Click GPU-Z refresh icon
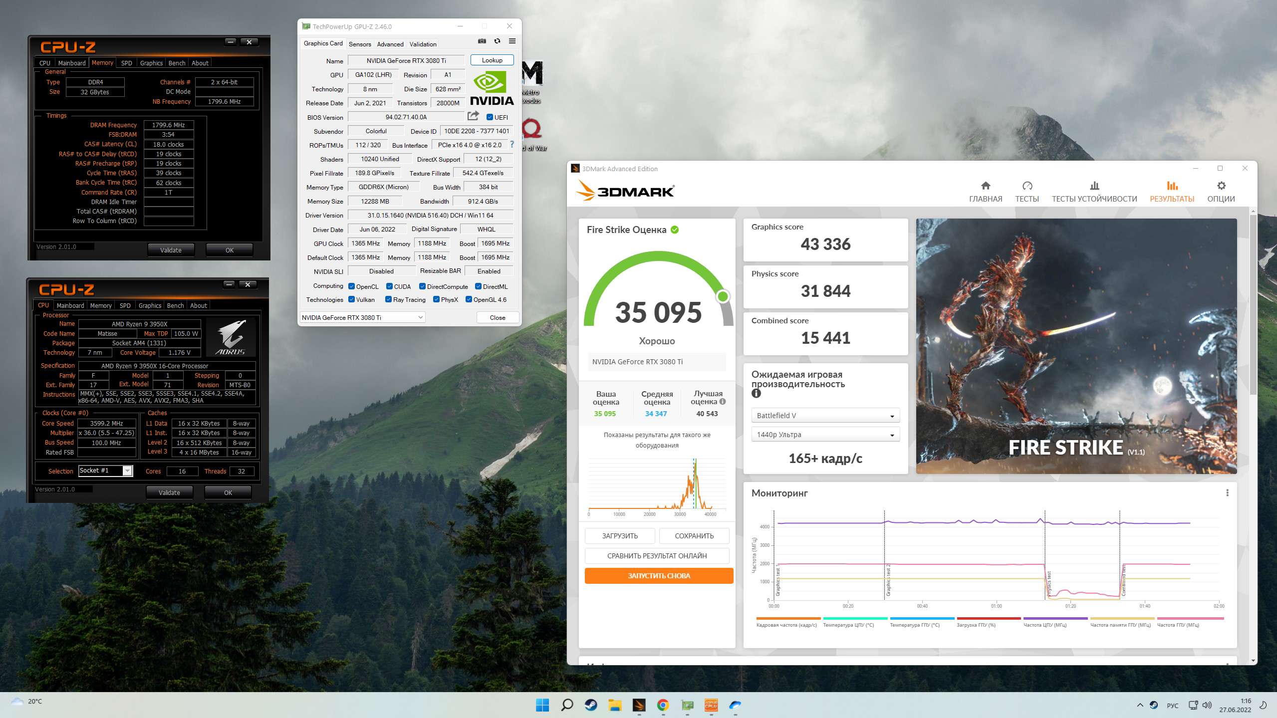1277x718 pixels. pyautogui.click(x=497, y=41)
